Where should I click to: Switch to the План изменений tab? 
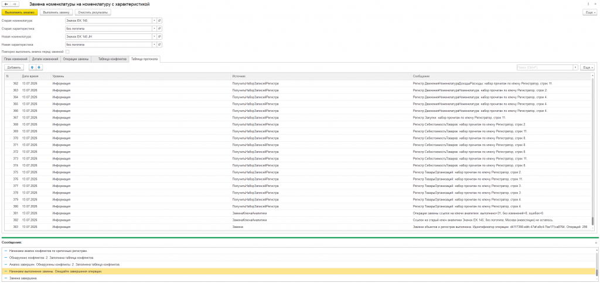pyautogui.click(x=16, y=59)
